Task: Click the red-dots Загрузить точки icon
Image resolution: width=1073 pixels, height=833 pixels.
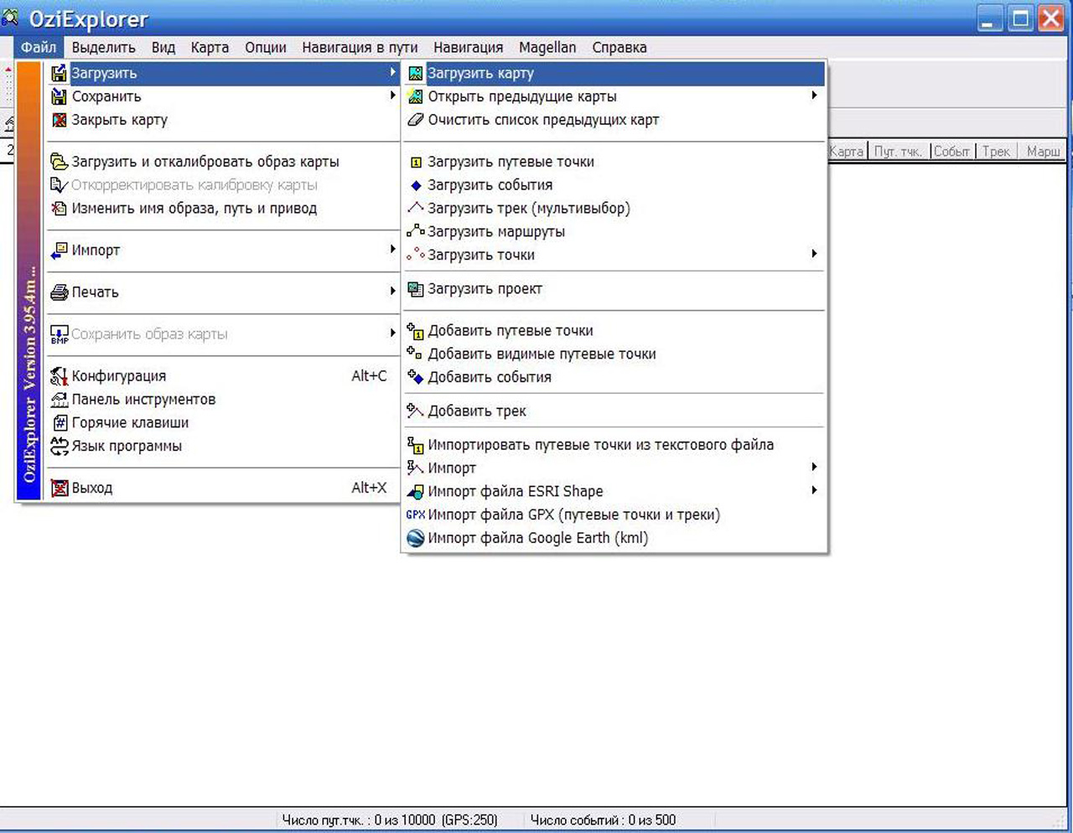Action: 415,254
